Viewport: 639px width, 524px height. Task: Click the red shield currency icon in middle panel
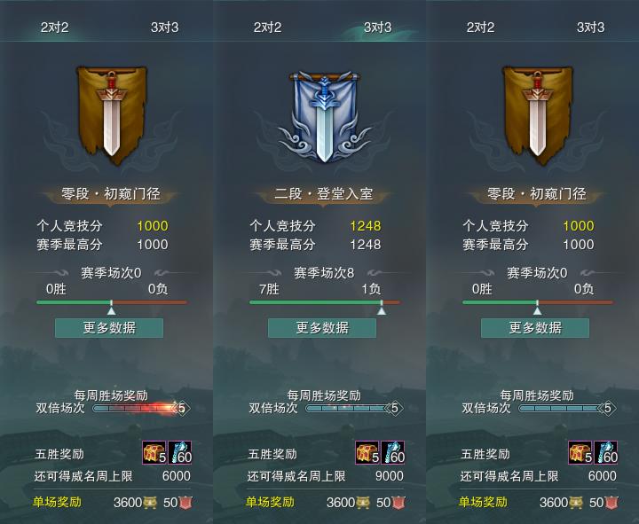399,503
